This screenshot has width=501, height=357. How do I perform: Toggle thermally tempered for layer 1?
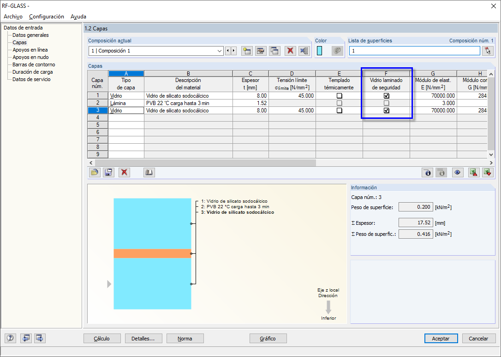pos(340,96)
